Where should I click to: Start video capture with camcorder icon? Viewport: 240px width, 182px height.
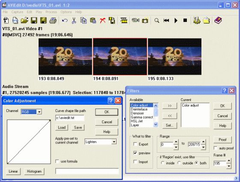tap(135, 21)
